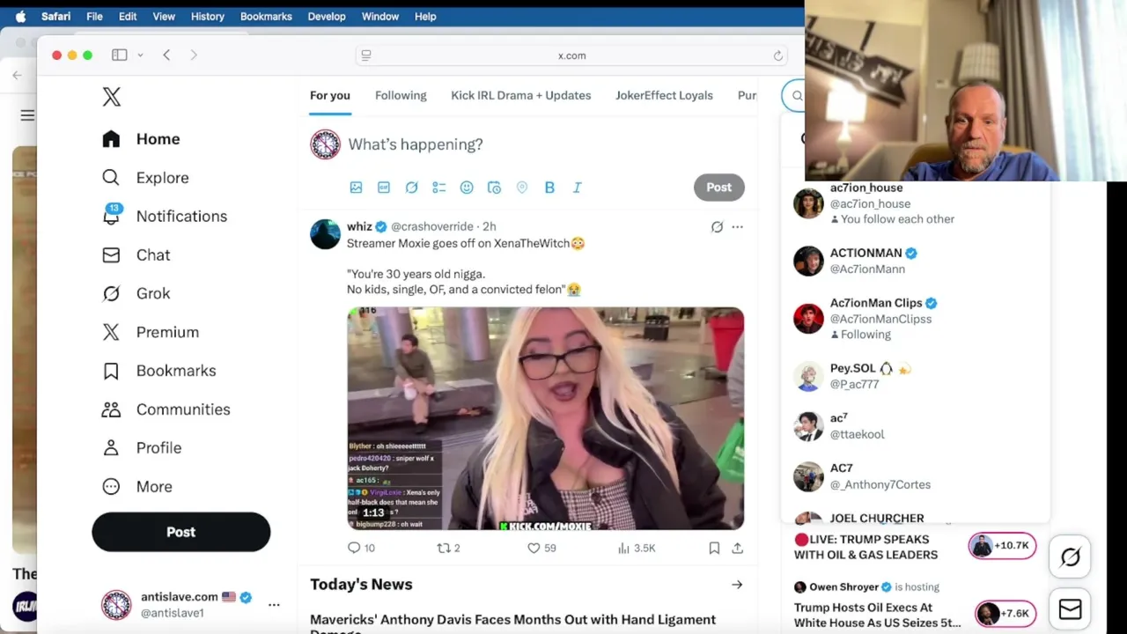Viewport: 1127px width, 634px height.
Task: Add a poll to the post
Action: [439, 188]
